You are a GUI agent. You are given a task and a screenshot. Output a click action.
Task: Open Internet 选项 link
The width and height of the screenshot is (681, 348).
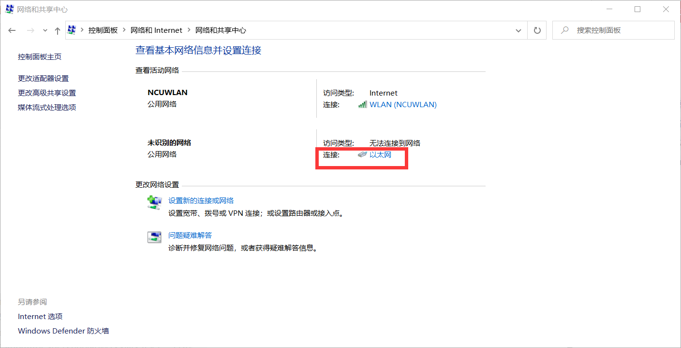[x=40, y=316]
